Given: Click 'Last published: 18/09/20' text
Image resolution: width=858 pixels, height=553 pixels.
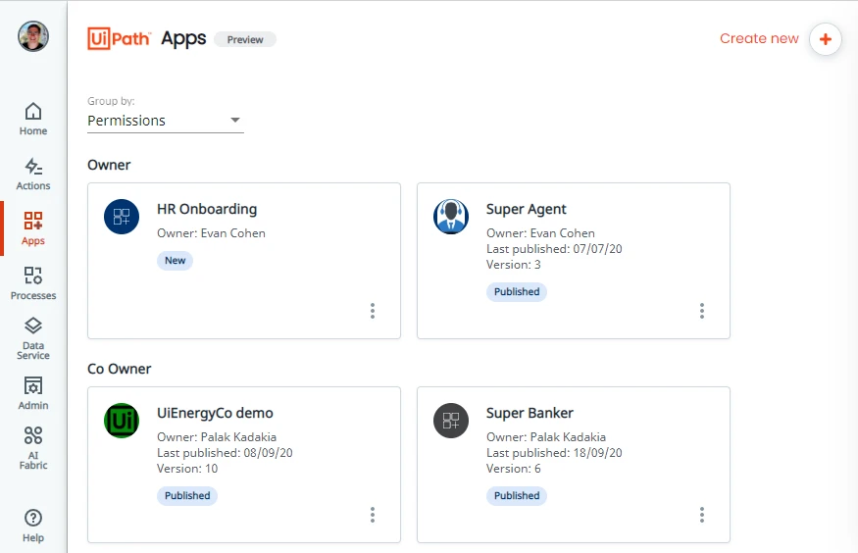Looking at the screenshot, I should click(x=554, y=453).
